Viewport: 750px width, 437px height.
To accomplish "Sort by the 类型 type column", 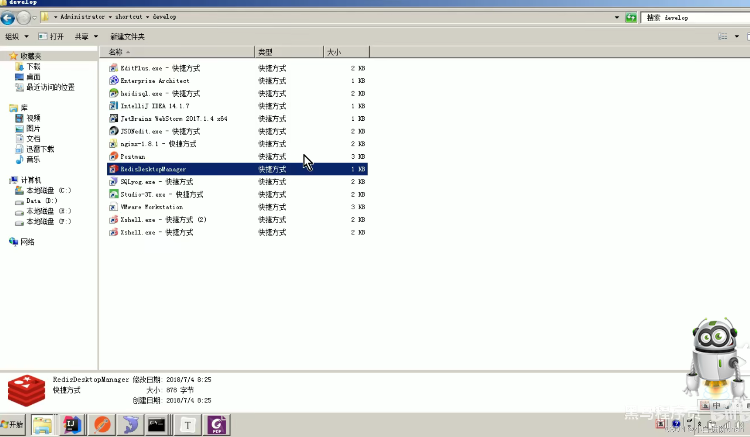I will click(289, 52).
